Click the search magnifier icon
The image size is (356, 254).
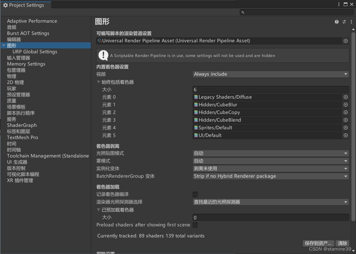pos(243,12)
